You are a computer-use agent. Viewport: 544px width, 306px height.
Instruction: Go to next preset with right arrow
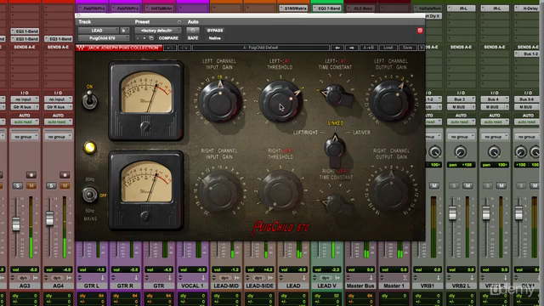coord(351,48)
